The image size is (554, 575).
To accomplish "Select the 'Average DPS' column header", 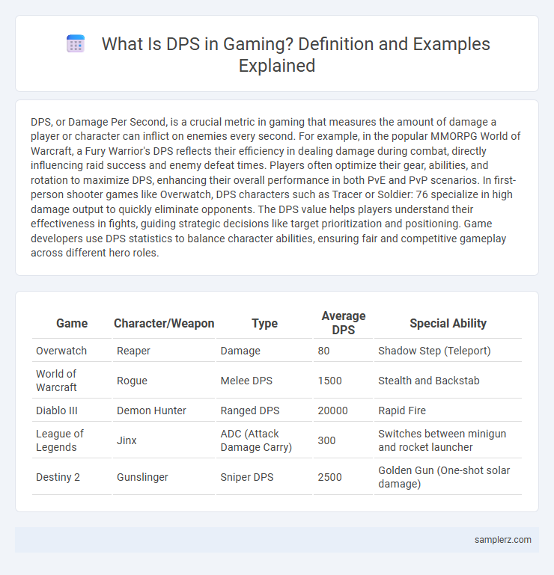I will pos(344,323).
